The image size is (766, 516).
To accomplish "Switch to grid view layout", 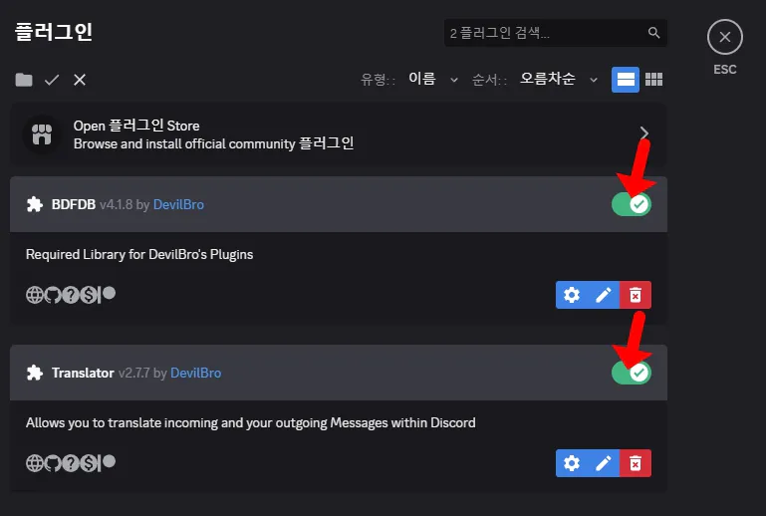I will click(x=653, y=80).
